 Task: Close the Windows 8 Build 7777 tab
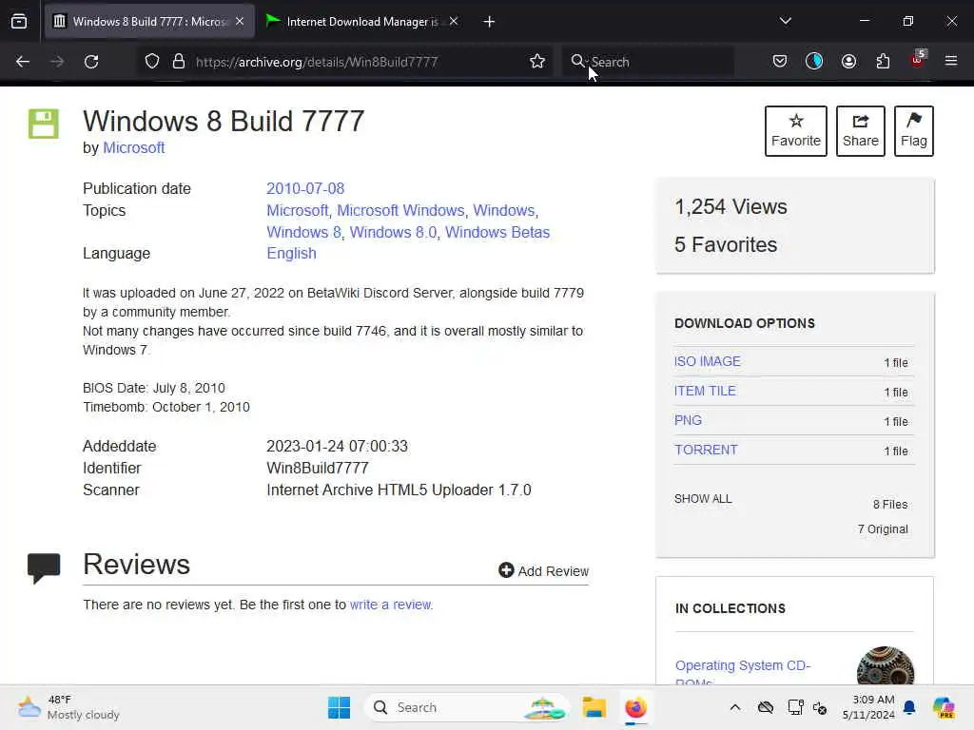click(x=240, y=22)
